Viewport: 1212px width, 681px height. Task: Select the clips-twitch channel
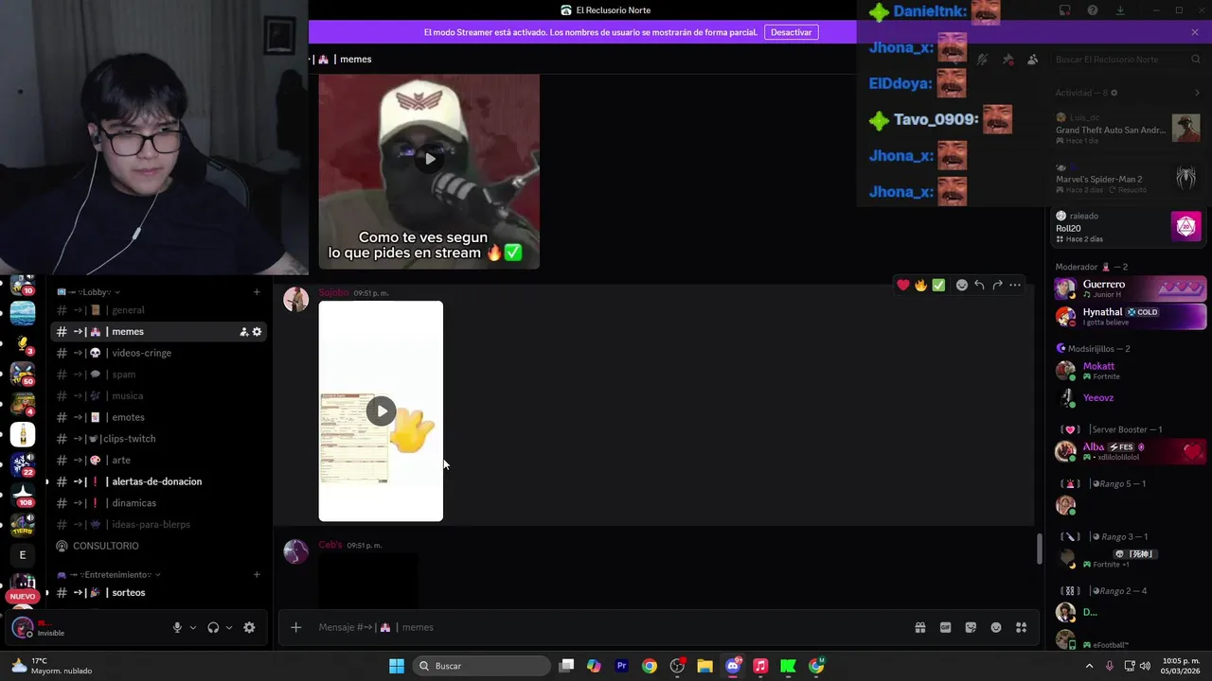point(157,439)
